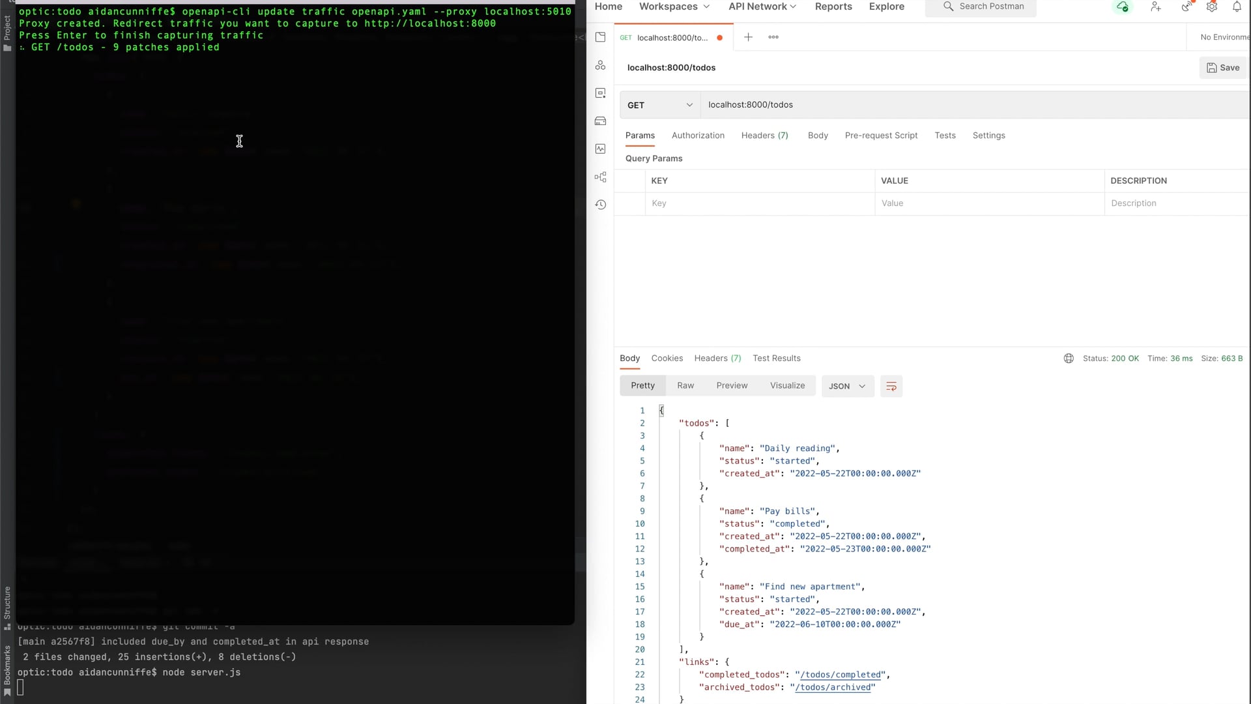
Task: Open the Collections sidebar panel
Action: 601,37
